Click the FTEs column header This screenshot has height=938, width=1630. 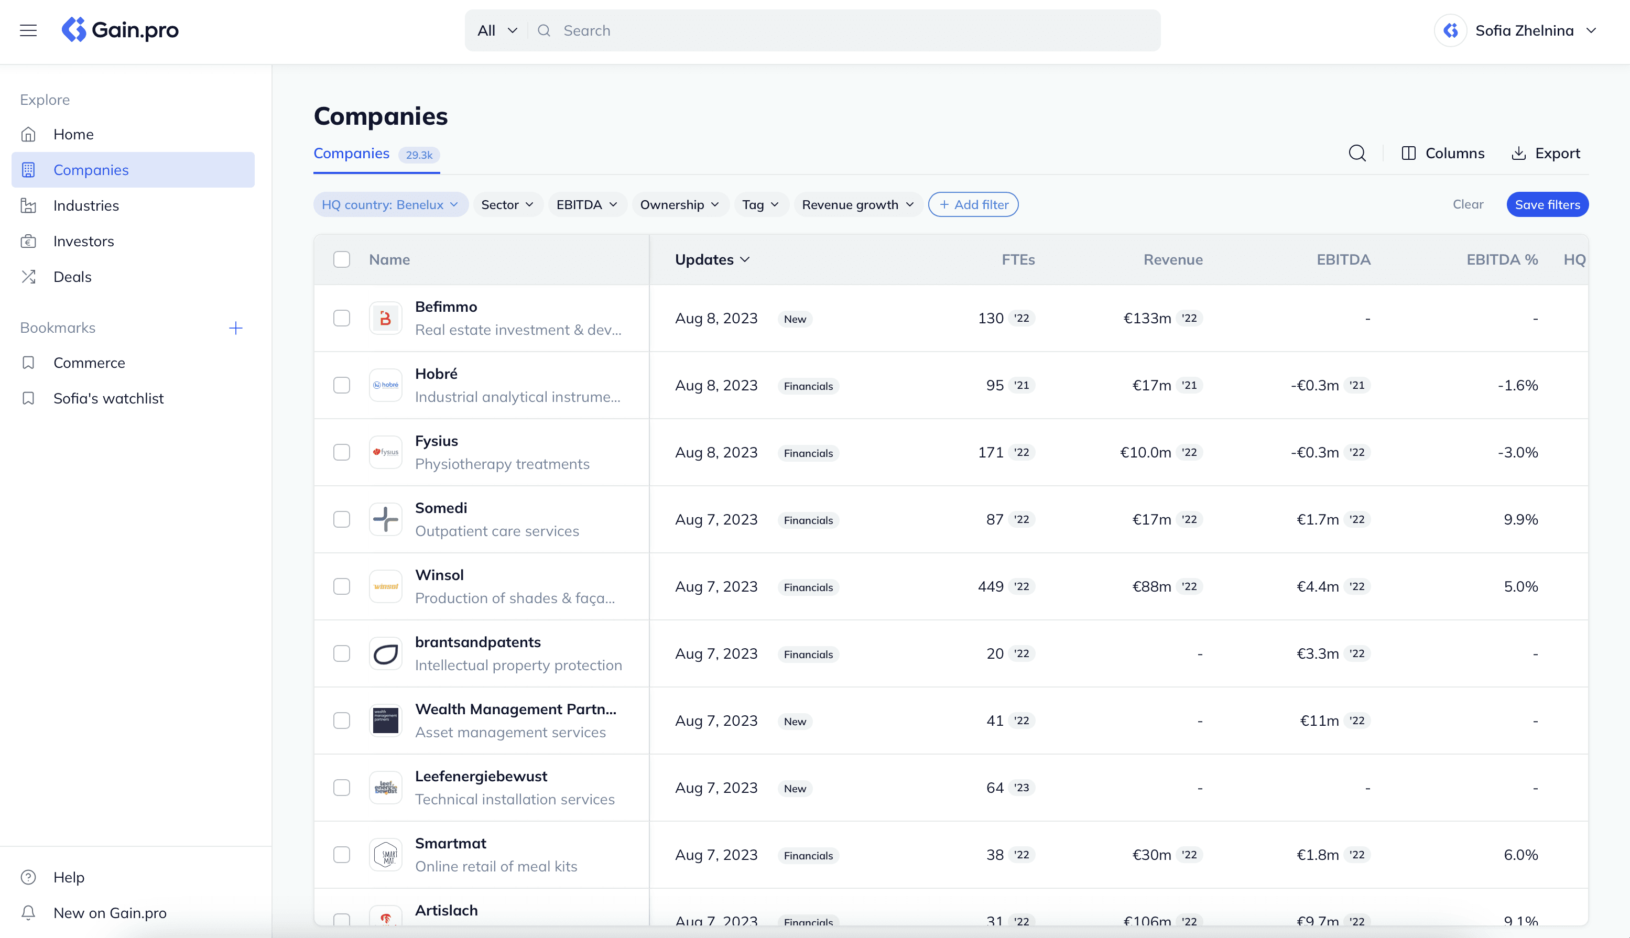point(1018,259)
